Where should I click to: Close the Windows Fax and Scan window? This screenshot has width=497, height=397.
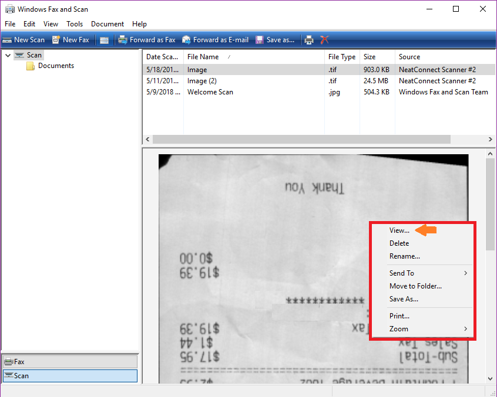tap(483, 9)
